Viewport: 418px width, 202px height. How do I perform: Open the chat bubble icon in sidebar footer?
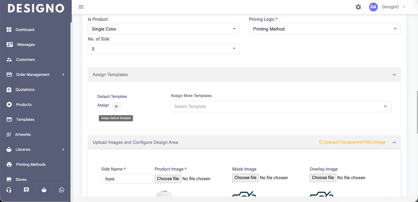pyautogui.click(x=26, y=190)
